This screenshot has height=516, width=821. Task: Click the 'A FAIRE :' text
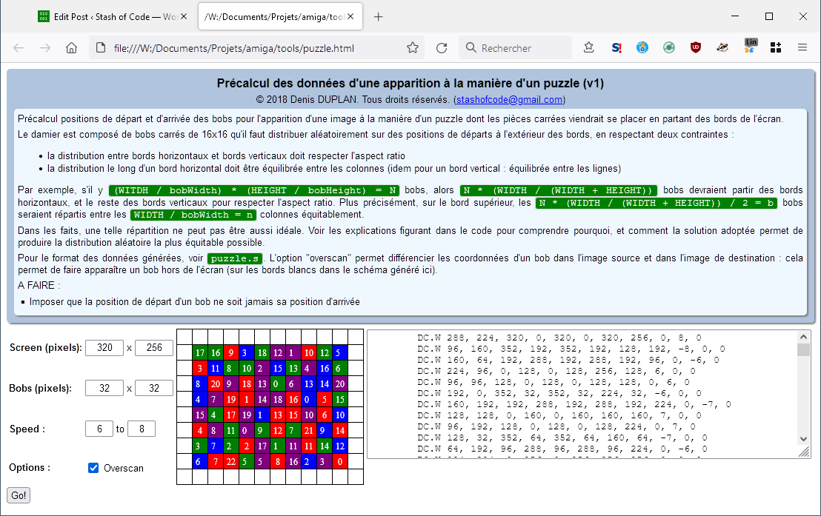[x=39, y=285]
